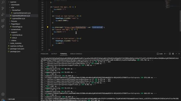Click JS icon of cypressSite.cy.js
Viewport: 181px width, 101px height.
tap(11, 19)
